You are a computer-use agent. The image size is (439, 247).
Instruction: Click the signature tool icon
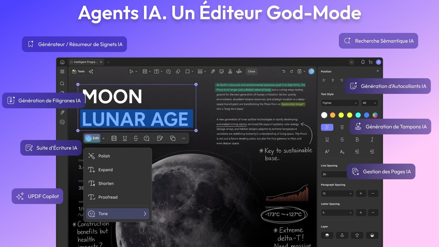[x=239, y=71]
